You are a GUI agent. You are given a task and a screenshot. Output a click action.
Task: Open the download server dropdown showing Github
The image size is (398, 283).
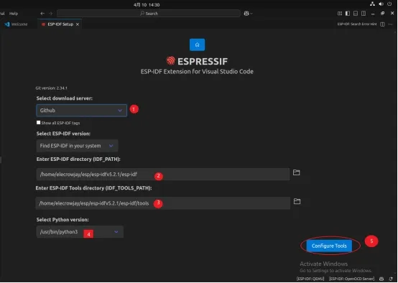coord(81,111)
